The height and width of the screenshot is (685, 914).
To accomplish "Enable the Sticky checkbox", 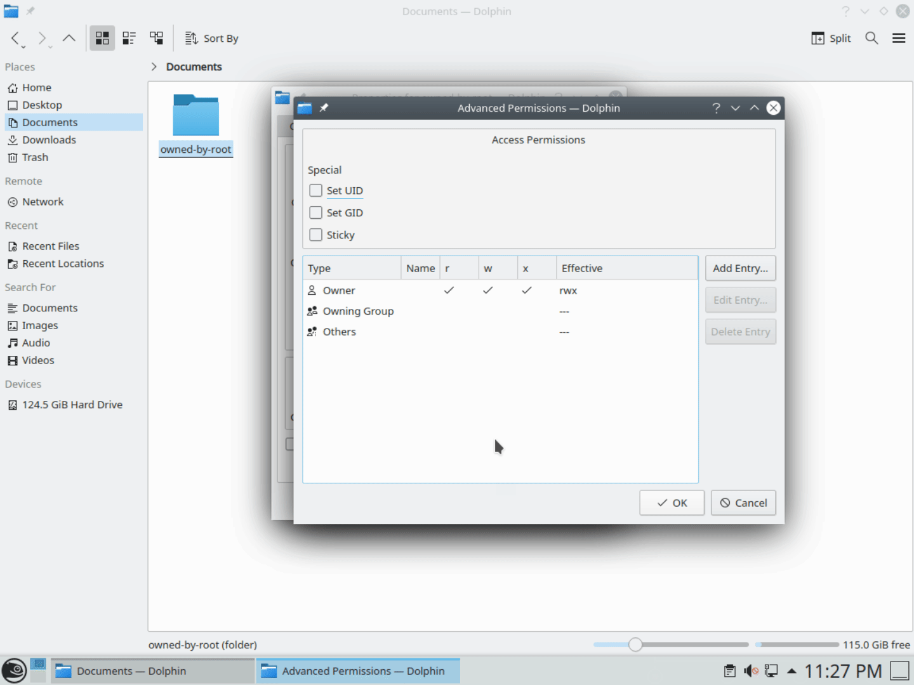I will pos(315,235).
